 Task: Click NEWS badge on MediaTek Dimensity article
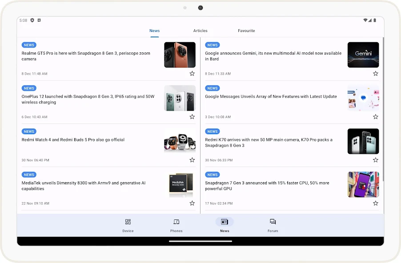(29, 175)
